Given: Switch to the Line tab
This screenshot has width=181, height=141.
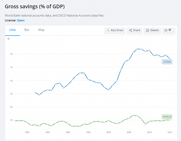Looking at the screenshot, I should pyautogui.click(x=13, y=30).
